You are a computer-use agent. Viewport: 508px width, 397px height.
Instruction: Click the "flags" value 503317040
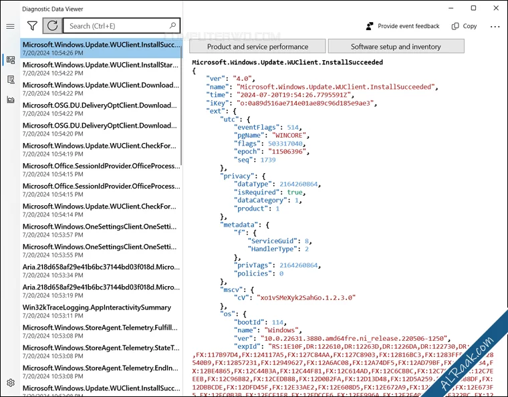[x=285, y=144]
